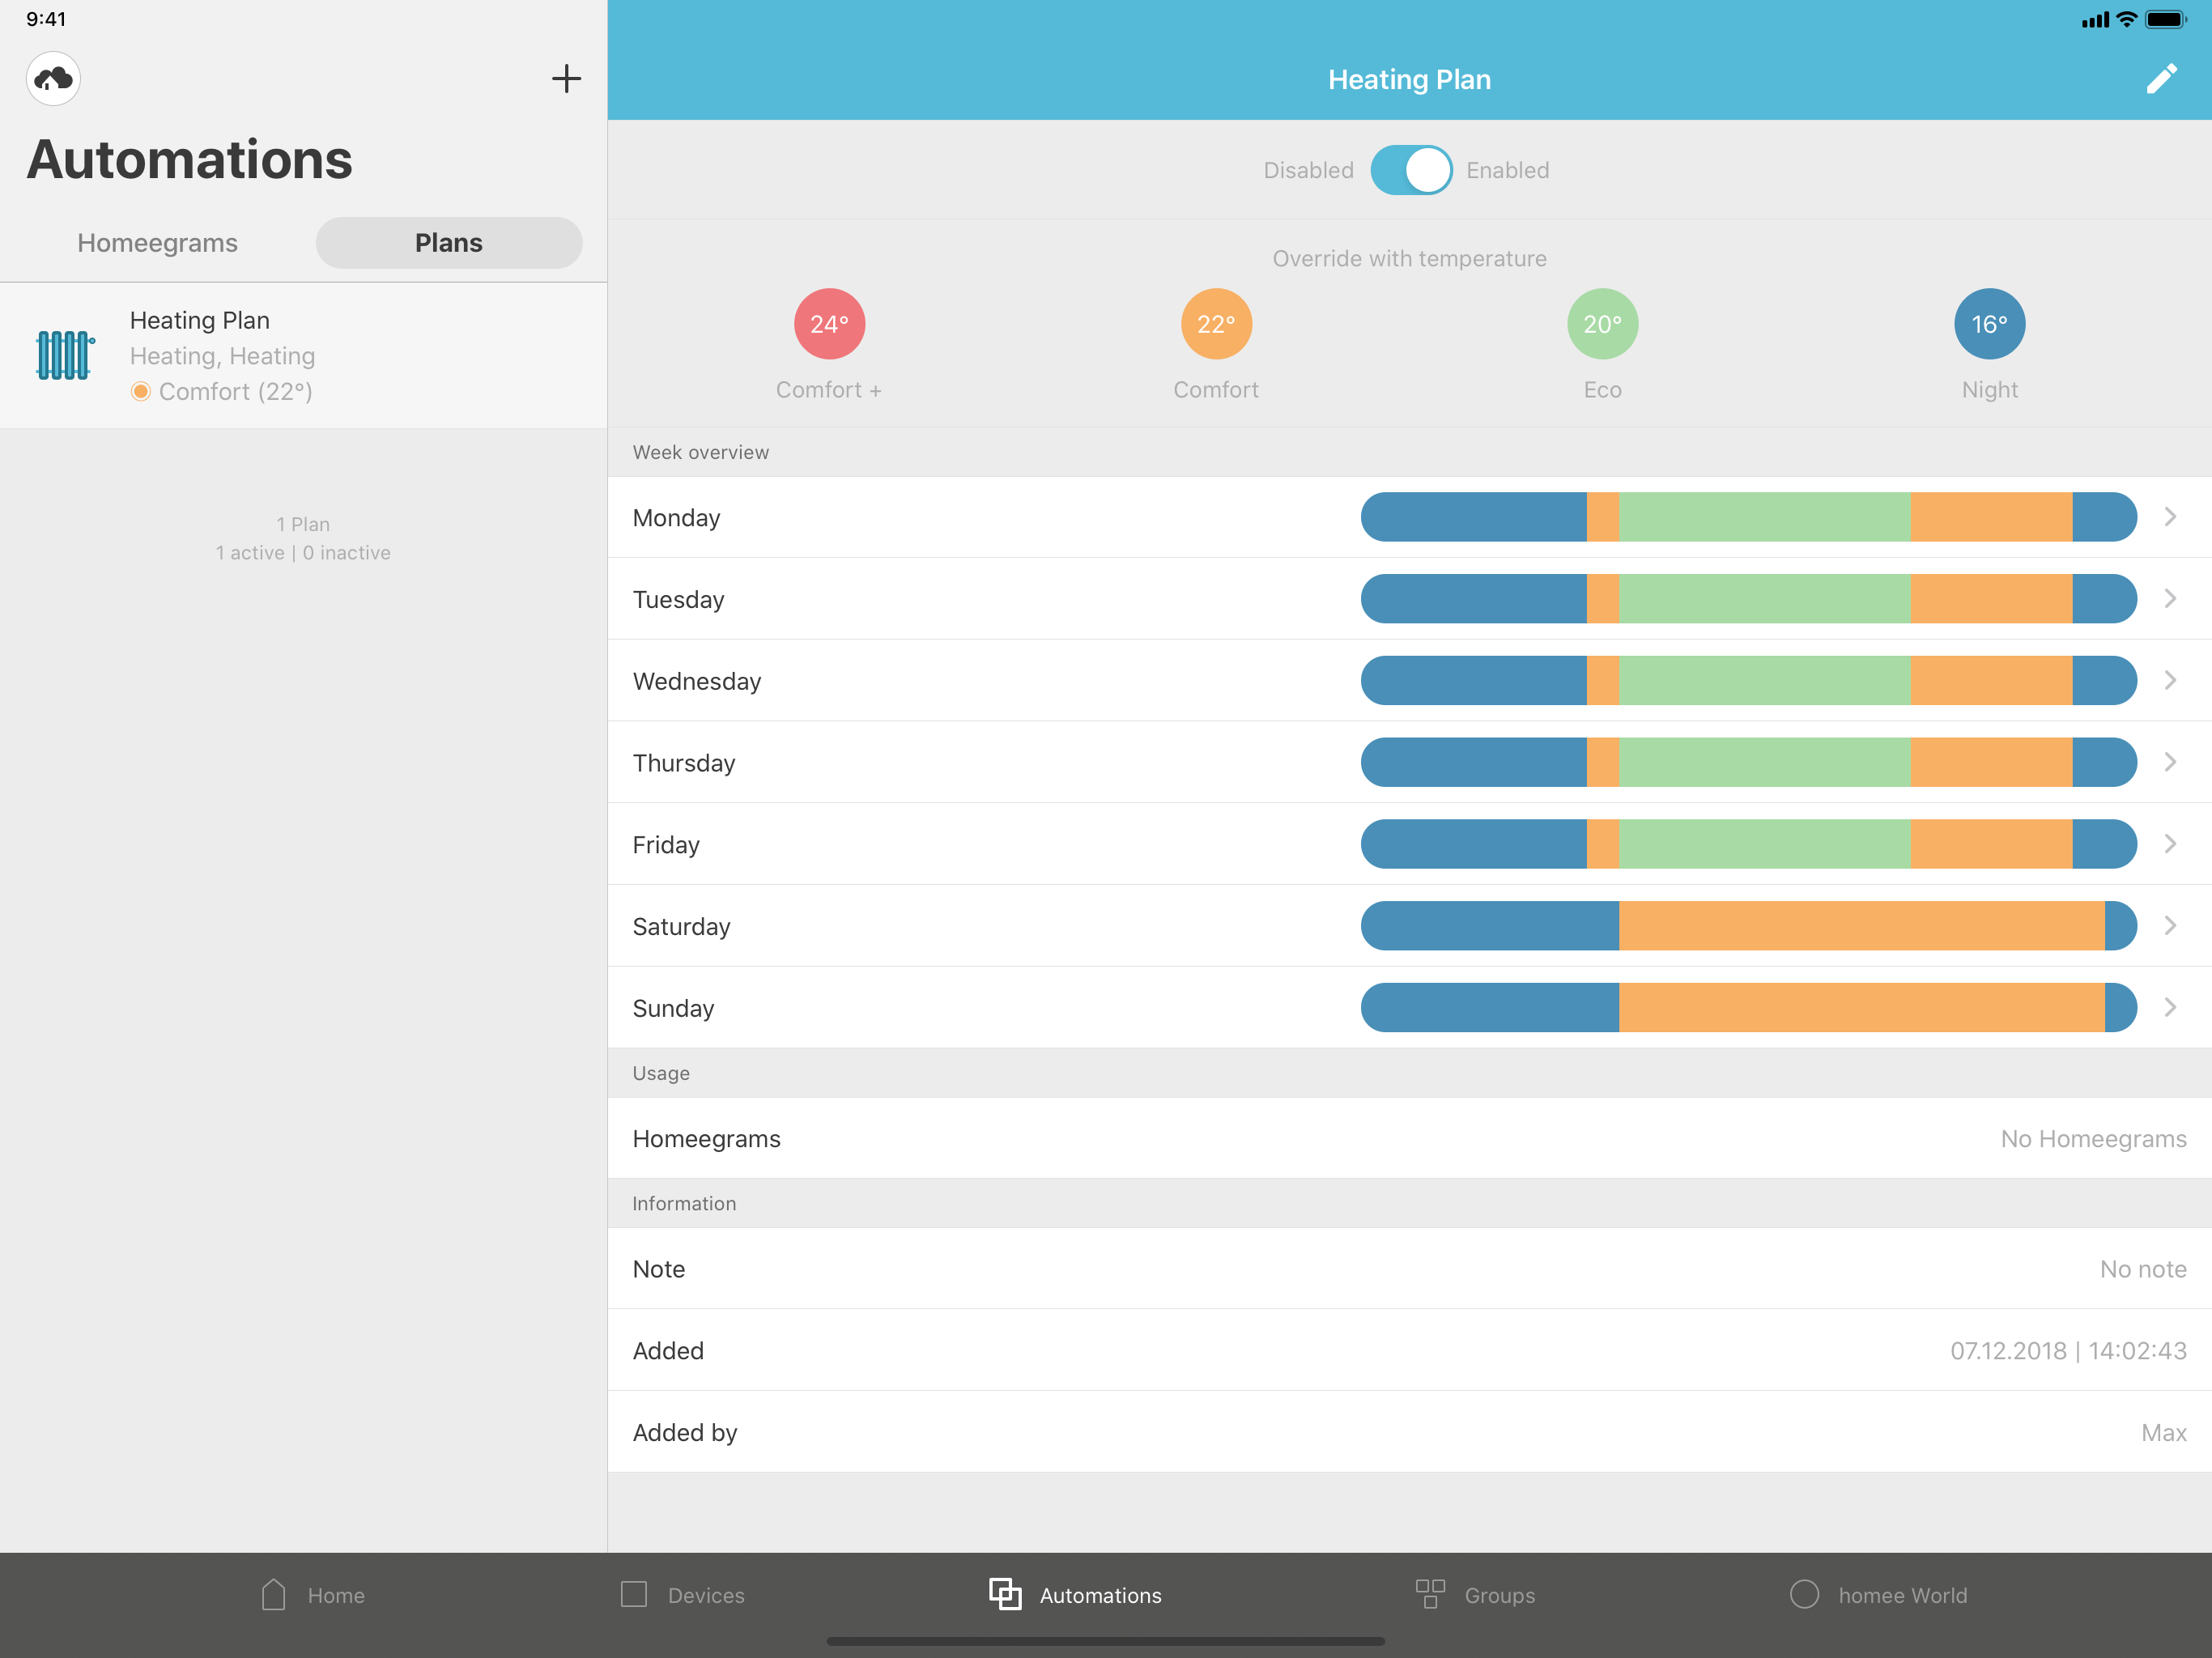Screen dimensions: 2212x1658
Task: Expand Sunday schedule chevron
Action: tap(2169, 1007)
